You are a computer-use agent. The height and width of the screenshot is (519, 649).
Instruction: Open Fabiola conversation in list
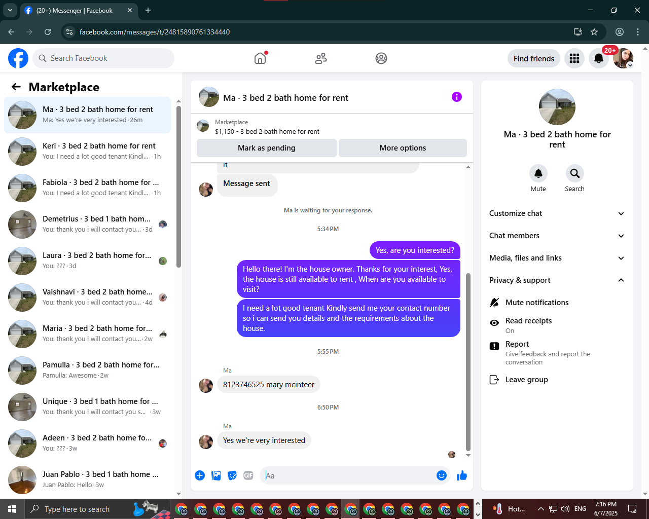click(x=87, y=188)
